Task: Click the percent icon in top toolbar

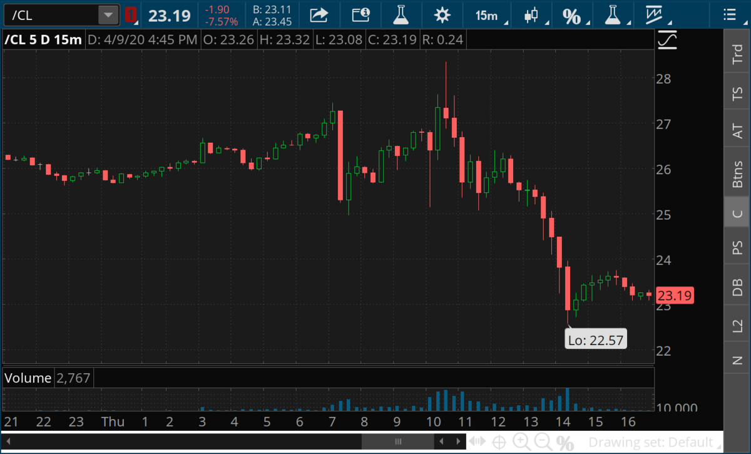Action: point(571,16)
